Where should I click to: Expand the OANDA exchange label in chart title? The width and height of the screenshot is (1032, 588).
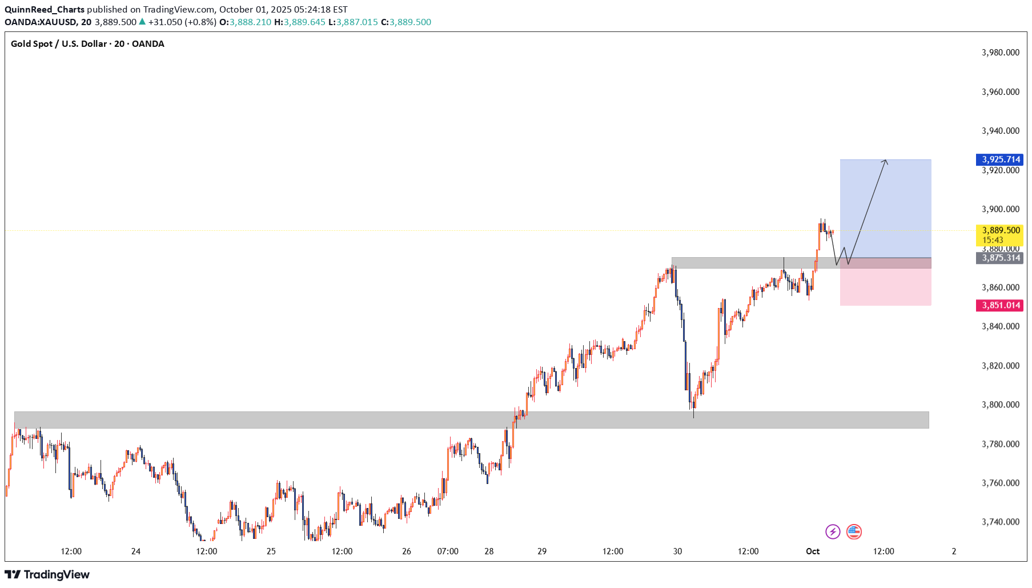[148, 43]
